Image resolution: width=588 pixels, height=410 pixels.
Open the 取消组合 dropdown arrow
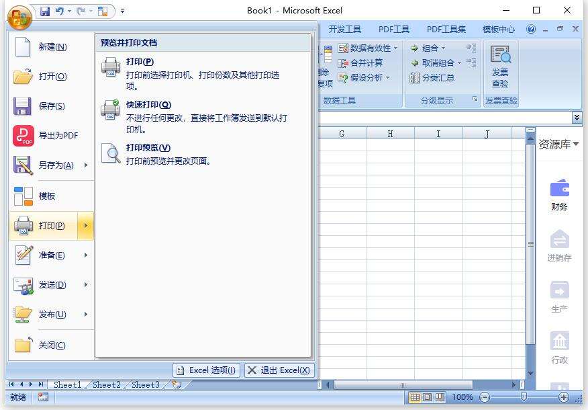coord(459,63)
